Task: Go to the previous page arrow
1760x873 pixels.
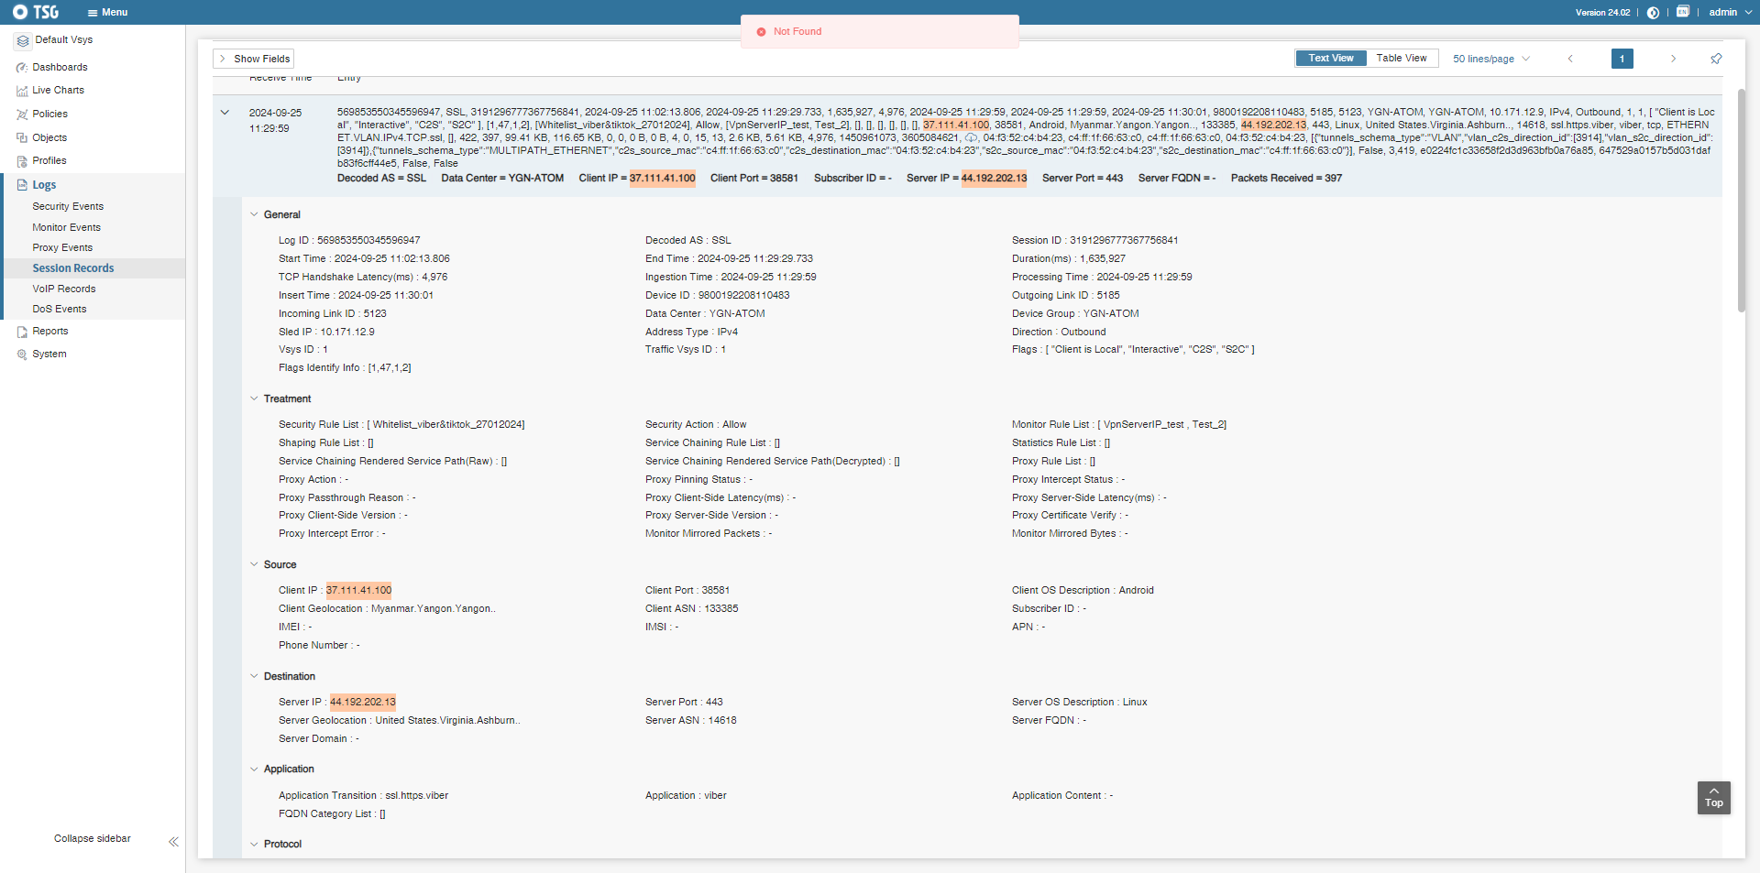Action: 1570,59
